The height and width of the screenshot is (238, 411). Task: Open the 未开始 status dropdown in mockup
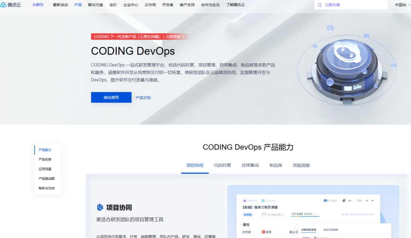coord(249,215)
